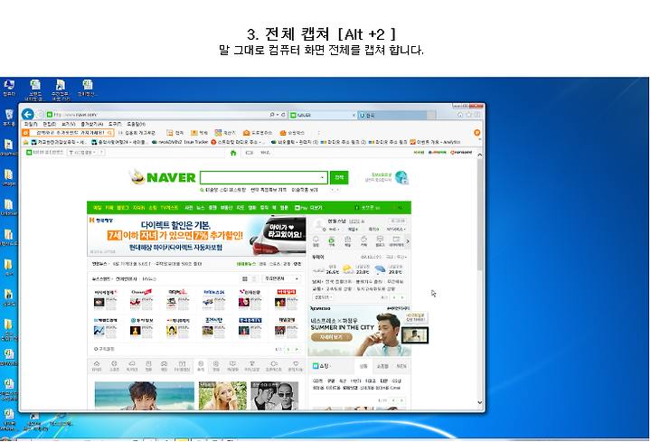Click the Favorites star icon at top right
The height and width of the screenshot is (442, 651).
(468, 115)
